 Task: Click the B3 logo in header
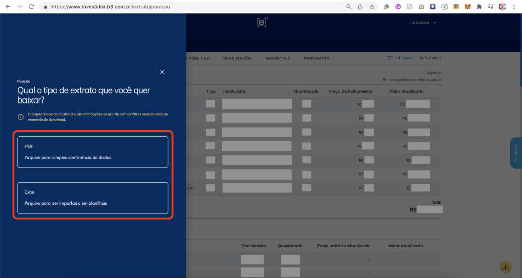coord(263,22)
